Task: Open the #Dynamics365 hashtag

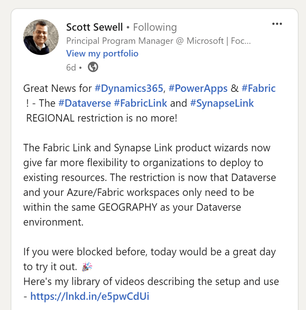Action: point(129,88)
